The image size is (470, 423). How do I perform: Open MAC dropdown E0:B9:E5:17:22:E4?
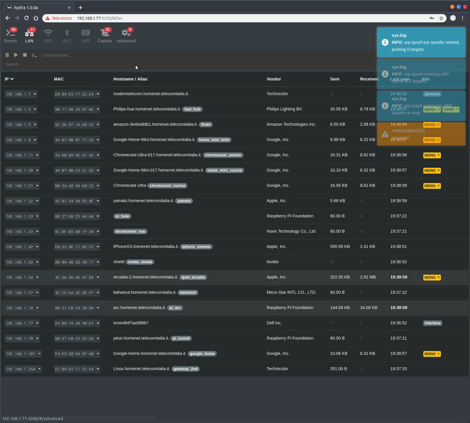77,94
